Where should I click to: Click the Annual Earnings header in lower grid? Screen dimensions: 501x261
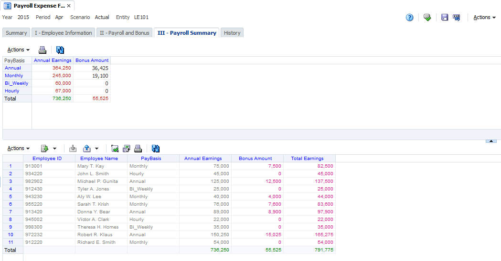pos(203,159)
